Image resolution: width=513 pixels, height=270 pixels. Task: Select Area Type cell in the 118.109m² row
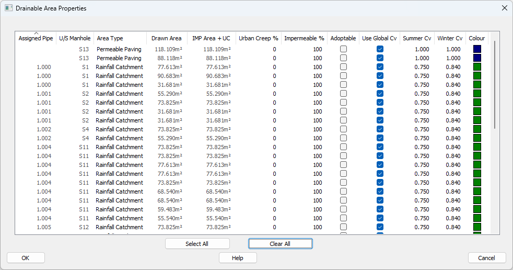click(119, 49)
